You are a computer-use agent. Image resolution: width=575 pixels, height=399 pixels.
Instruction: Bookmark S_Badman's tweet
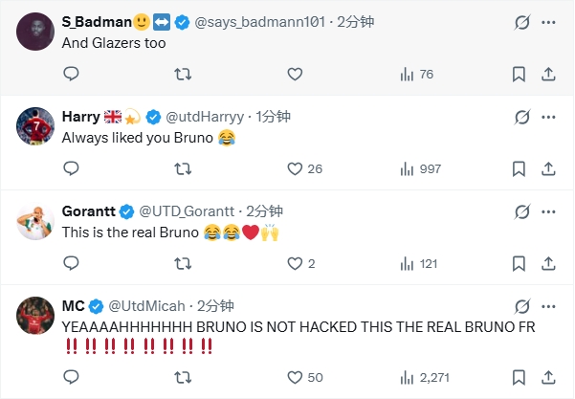518,74
